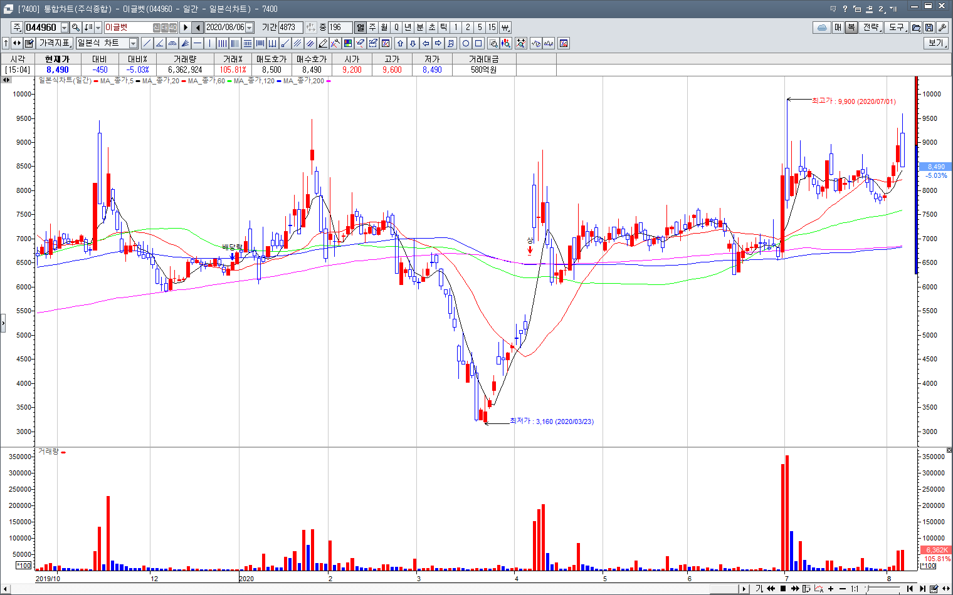The width and height of the screenshot is (953, 595).
Task: Toggle the 매 trade display button
Action: 838,28
